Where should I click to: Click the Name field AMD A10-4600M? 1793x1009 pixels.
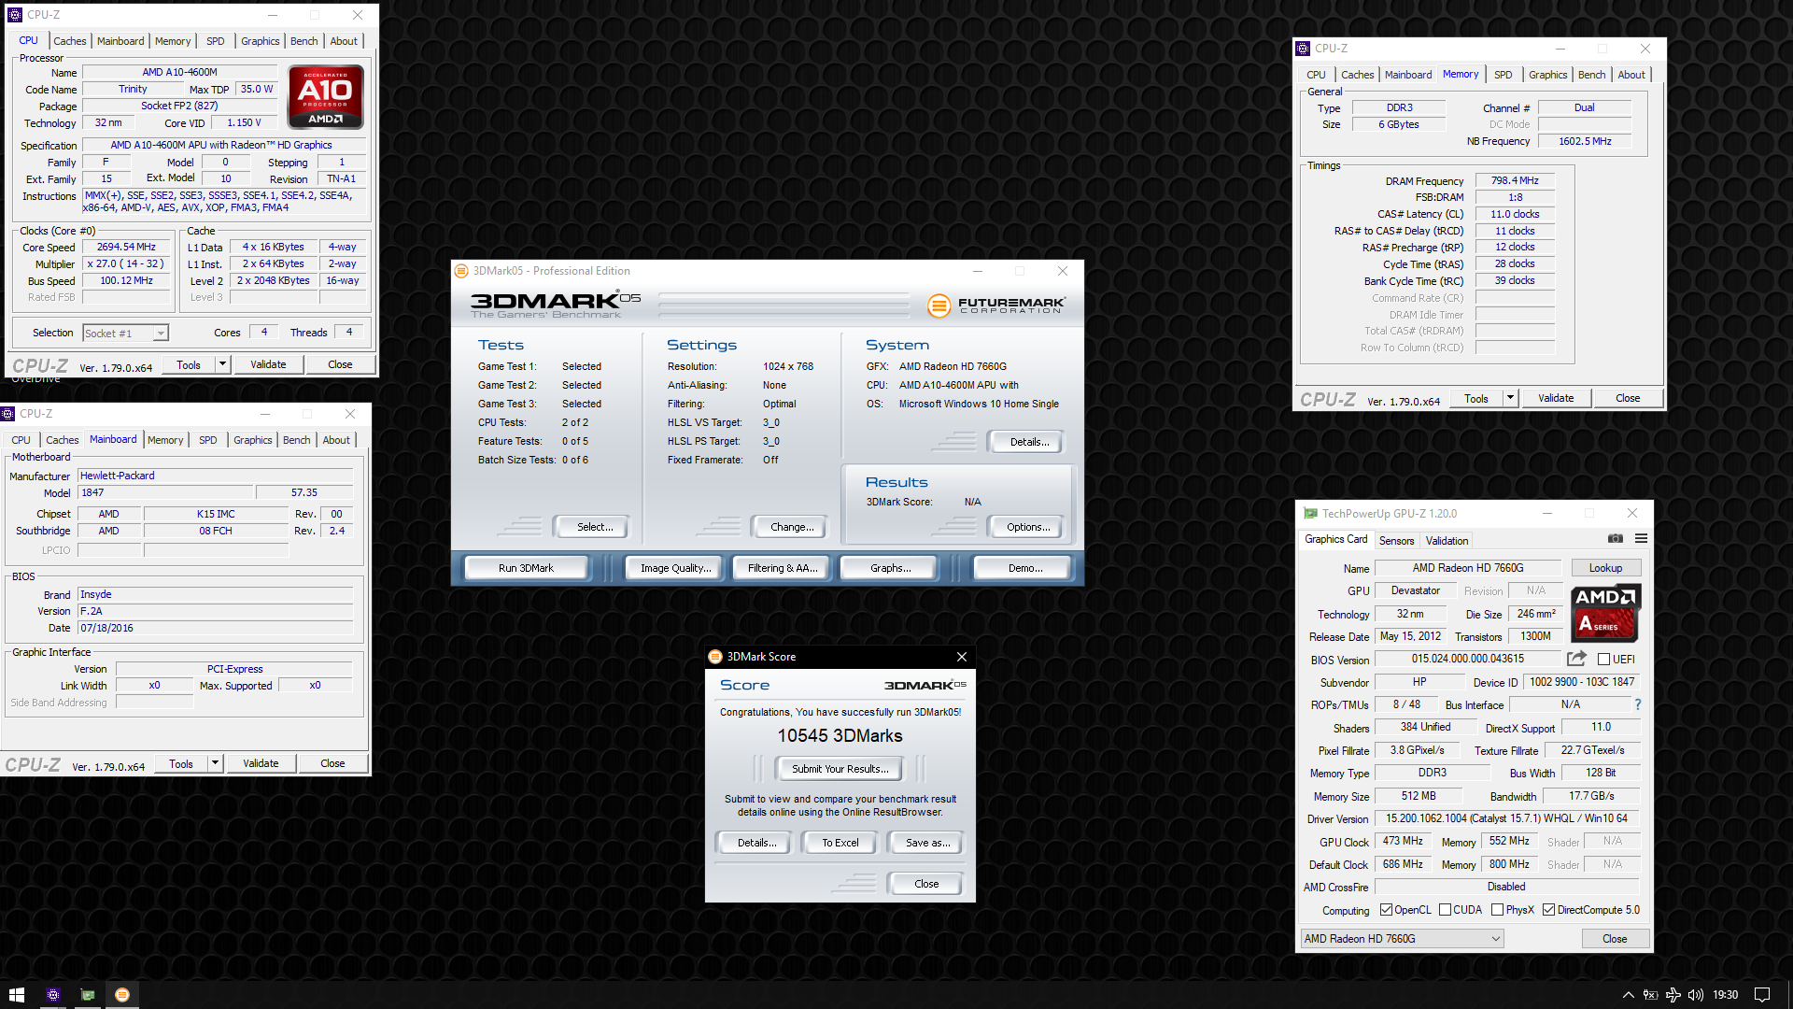pos(179,72)
